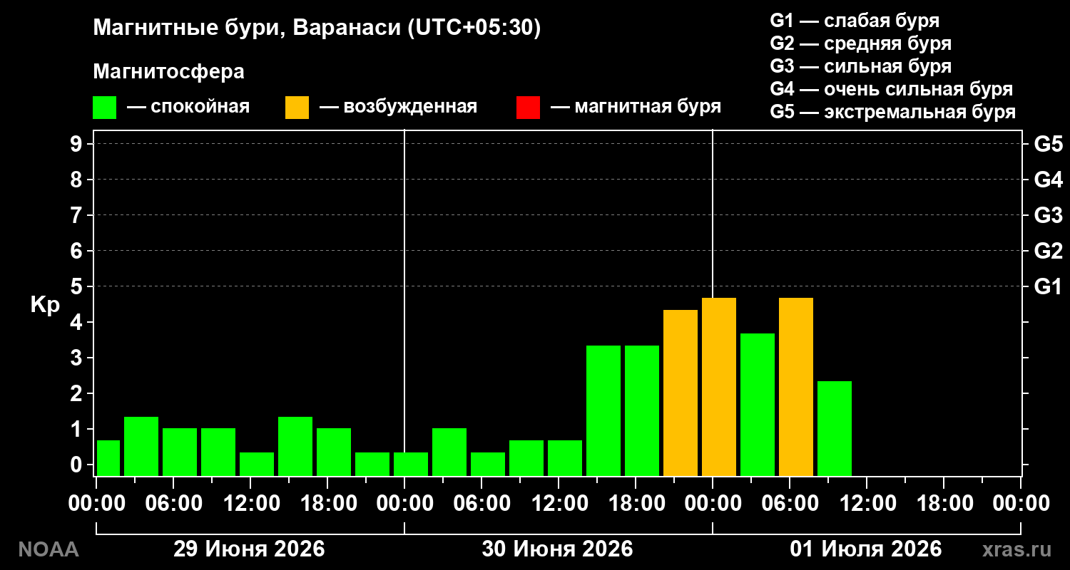Image resolution: width=1070 pixels, height=570 pixels.
Task: Select the 'Магнитосфера' heading text
Action: 169,72
